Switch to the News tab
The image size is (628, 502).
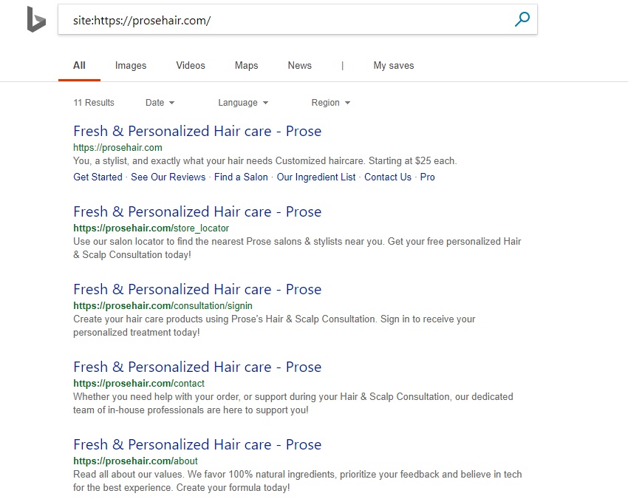(299, 65)
